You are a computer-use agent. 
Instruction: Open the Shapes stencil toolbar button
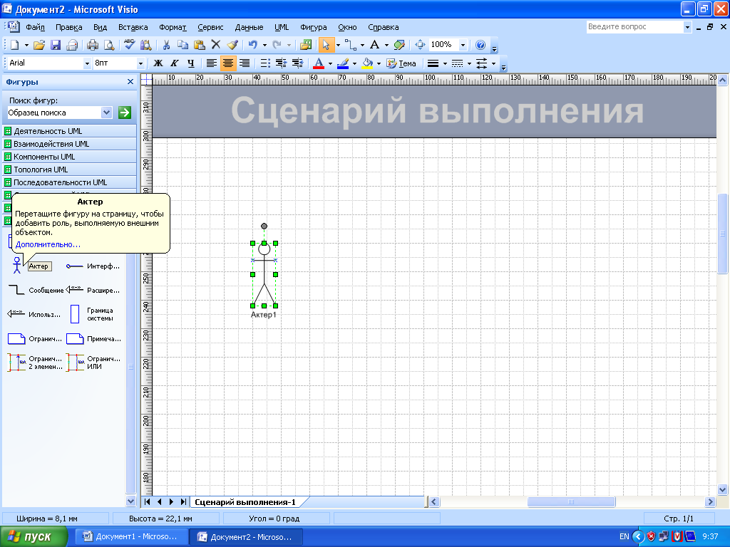(306, 45)
